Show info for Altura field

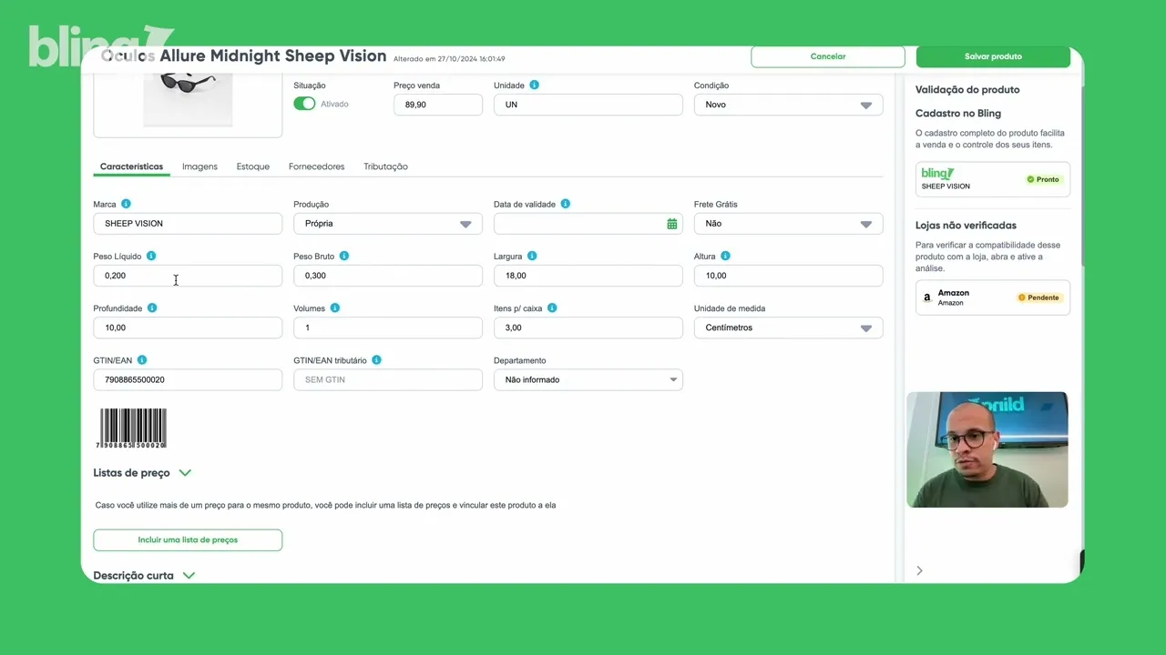click(x=725, y=256)
